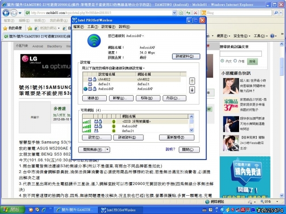
Task: Click the 分區列表 link
Action: point(22,46)
